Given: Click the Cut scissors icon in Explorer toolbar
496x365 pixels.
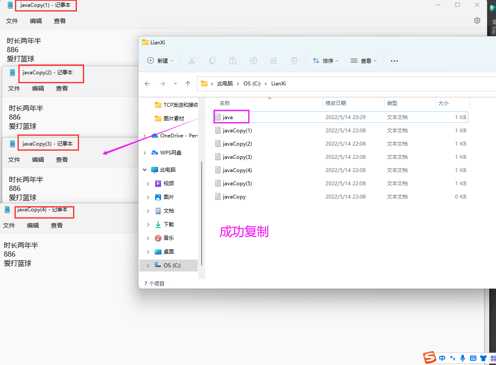Looking at the screenshot, I should 192,61.
